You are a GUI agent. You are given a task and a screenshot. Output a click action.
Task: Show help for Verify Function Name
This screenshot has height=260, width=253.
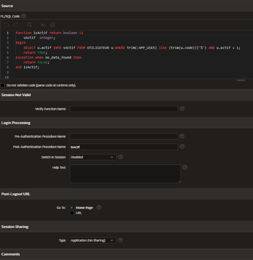[x=182, y=109]
